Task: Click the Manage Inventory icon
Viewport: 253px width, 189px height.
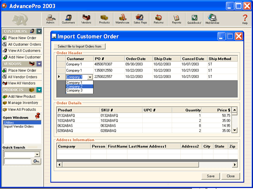Action: [5, 103]
